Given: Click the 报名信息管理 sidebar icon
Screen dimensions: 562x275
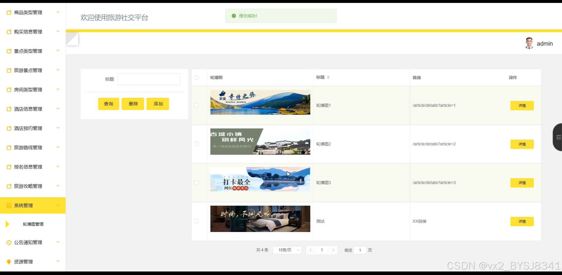Looking at the screenshot, I should 9,167.
